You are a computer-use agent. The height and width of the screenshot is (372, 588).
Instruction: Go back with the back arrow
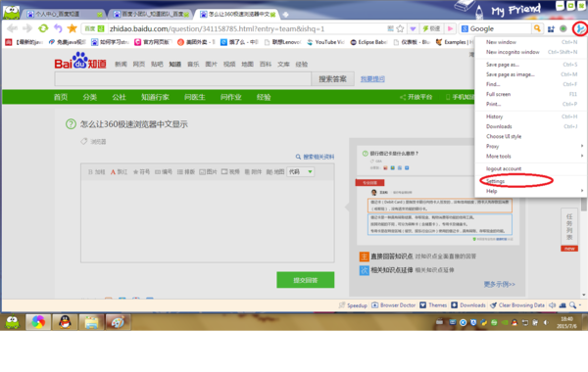click(x=13, y=28)
